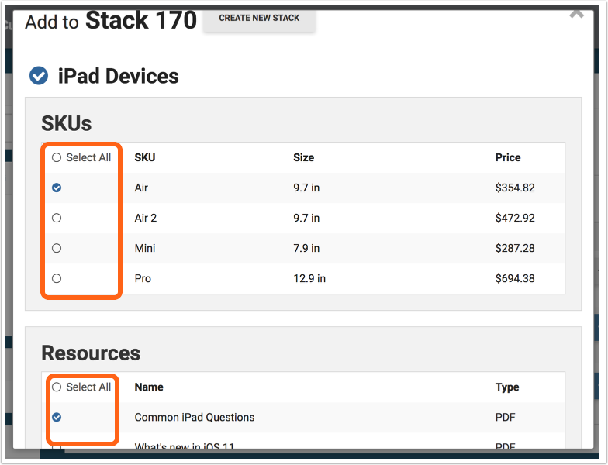608x465 pixels.
Task: Click the iPad Devices heading
Action: [118, 76]
